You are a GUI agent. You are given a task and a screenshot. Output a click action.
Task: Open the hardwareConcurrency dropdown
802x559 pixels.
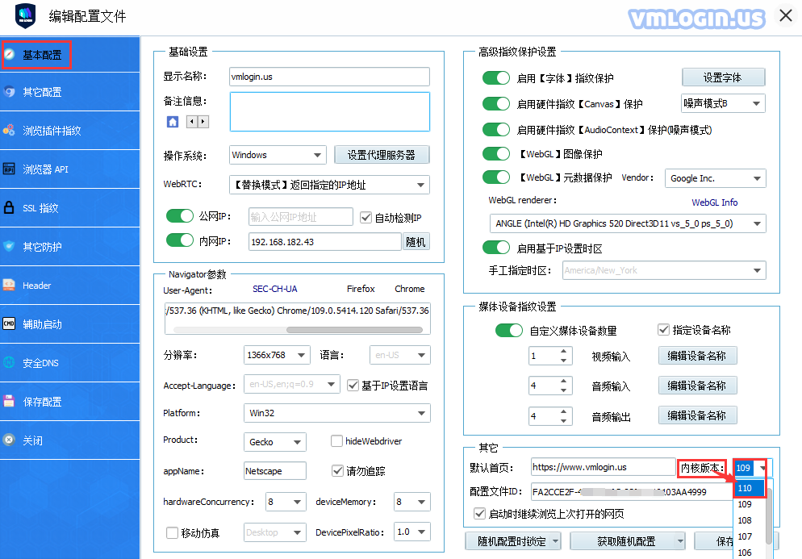coord(286,502)
